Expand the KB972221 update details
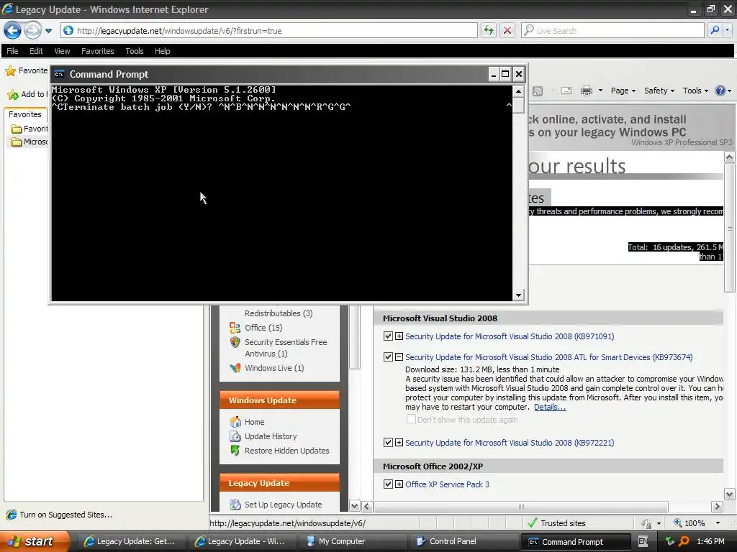This screenshot has height=552, width=737. click(x=399, y=442)
